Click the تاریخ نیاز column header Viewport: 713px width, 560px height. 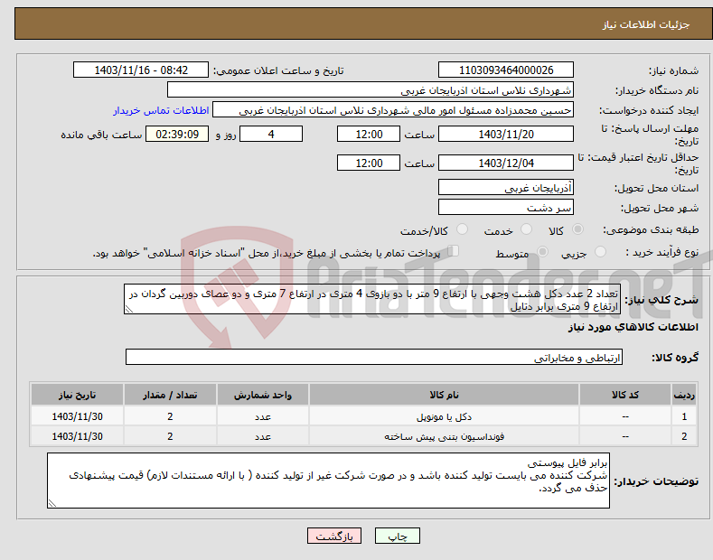coord(77,395)
